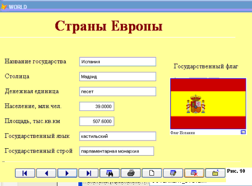Click the capital field containing Мадрид
The image size is (252, 186).
click(118, 76)
